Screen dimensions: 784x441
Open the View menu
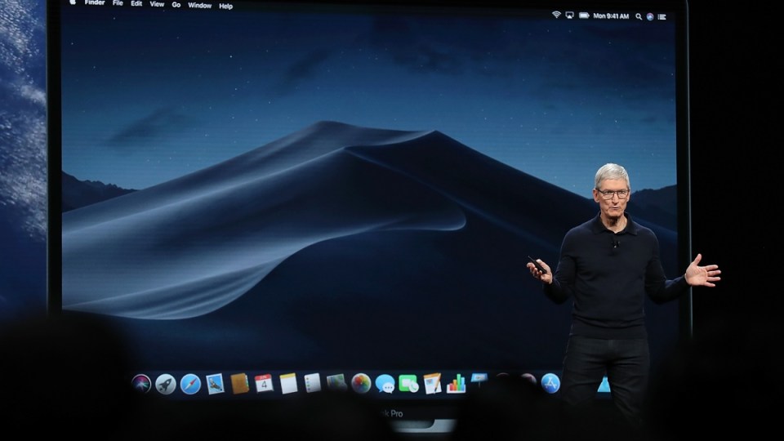(x=157, y=4)
